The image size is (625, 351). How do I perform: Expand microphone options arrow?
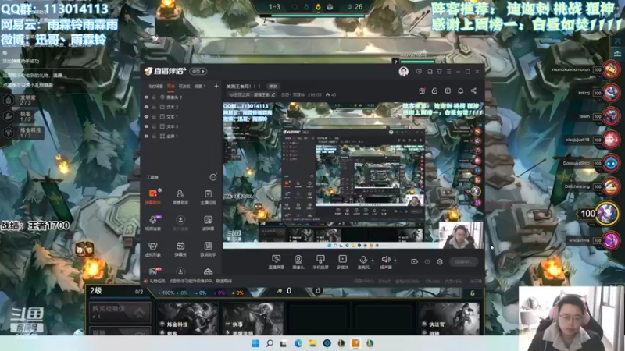373,261
